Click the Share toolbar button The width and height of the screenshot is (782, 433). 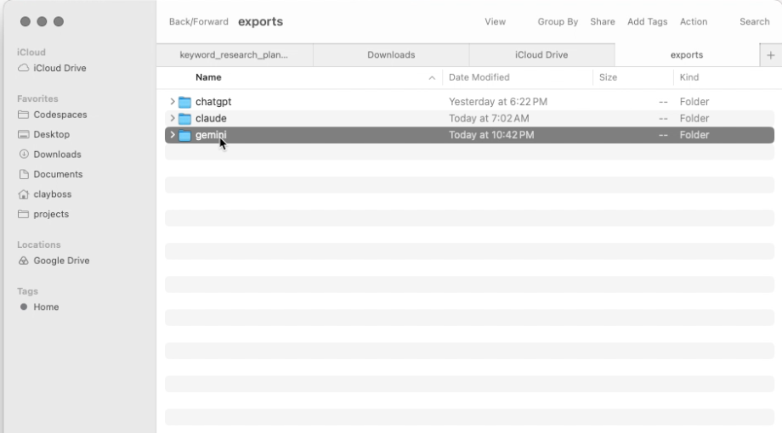(x=603, y=21)
